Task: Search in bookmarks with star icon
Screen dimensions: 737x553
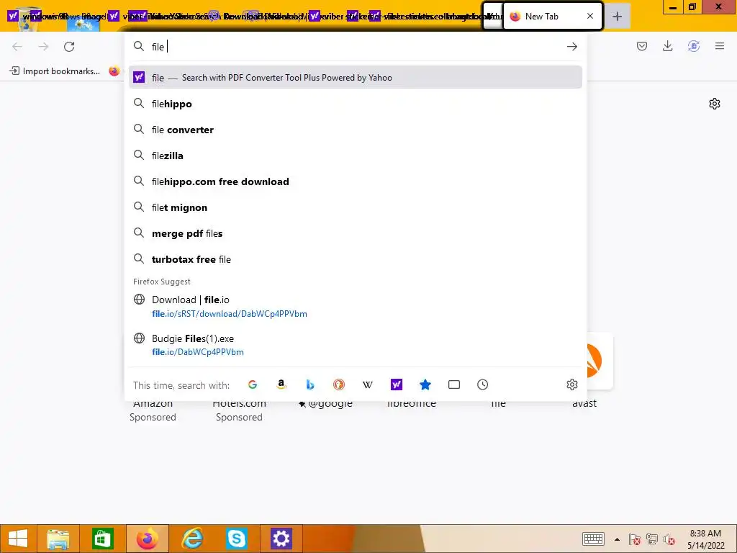Action: coord(425,385)
